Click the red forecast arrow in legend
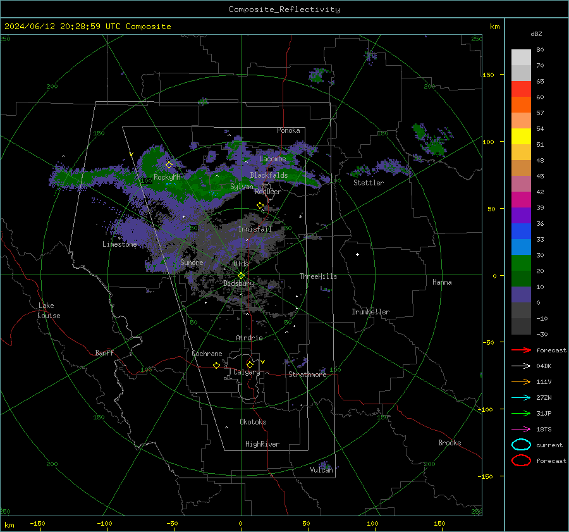This screenshot has height=532, width=569. pyautogui.click(x=521, y=350)
